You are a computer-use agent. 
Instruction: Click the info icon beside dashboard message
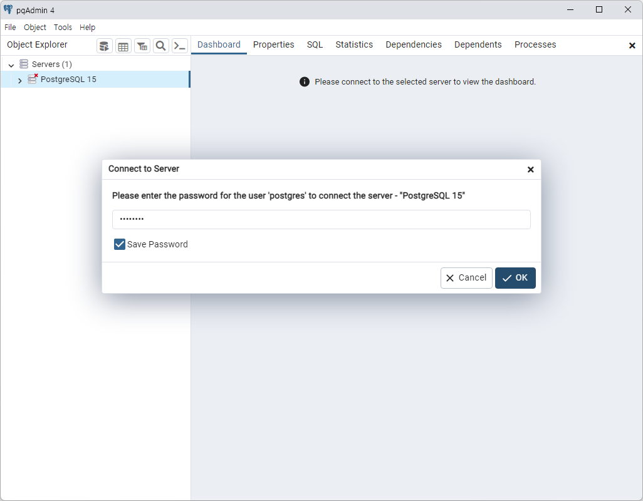305,82
